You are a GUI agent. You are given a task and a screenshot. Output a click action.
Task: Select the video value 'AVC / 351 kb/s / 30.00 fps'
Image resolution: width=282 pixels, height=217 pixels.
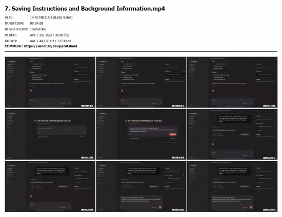49,35
